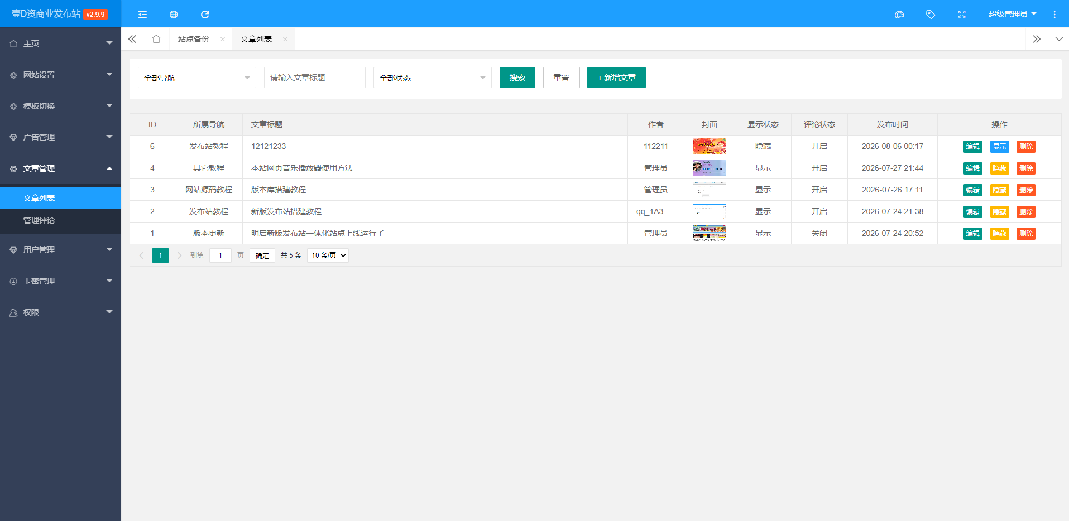1069x522 pixels.
Task: Delete the 新版发布站搭建教程 article
Action: pyautogui.click(x=1026, y=212)
